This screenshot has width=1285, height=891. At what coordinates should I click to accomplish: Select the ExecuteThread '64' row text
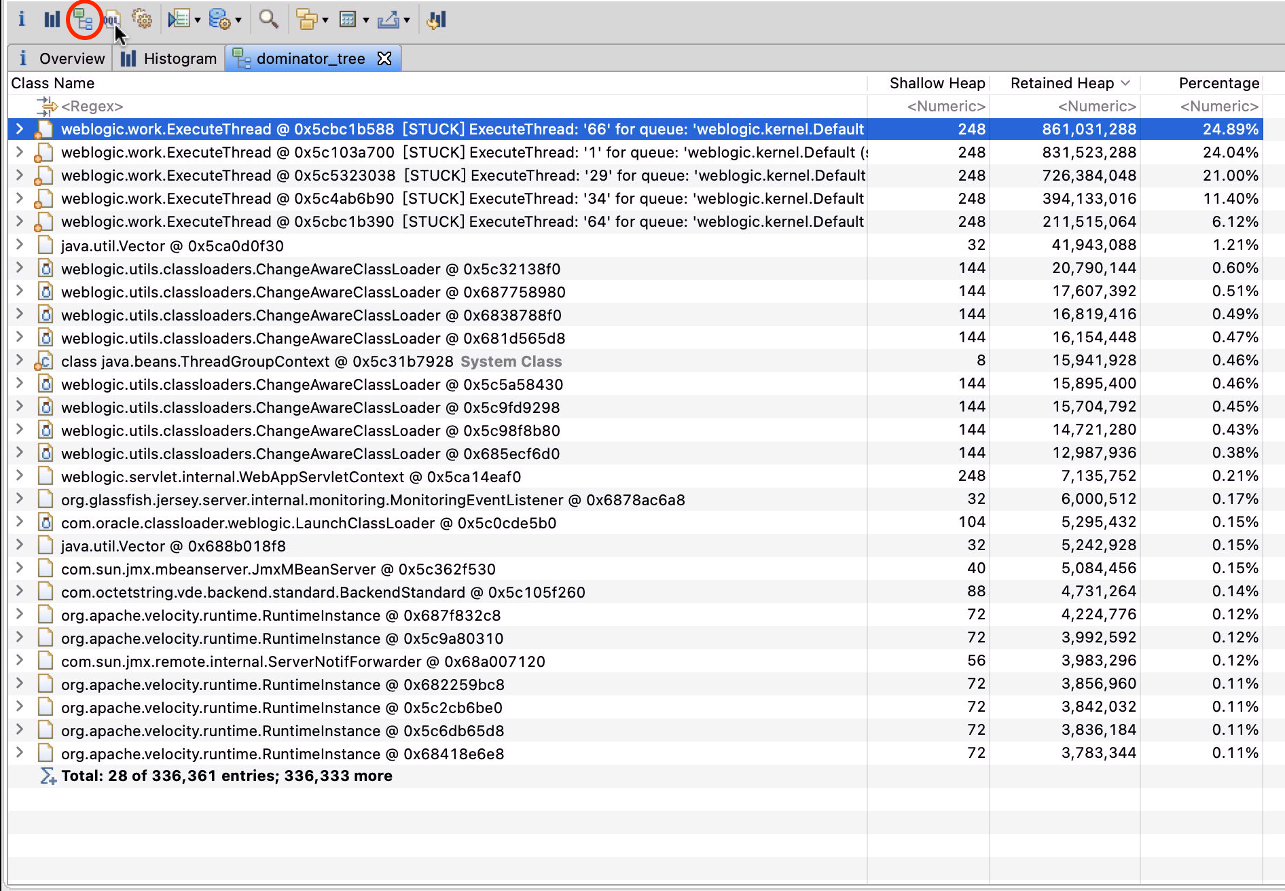[463, 221]
